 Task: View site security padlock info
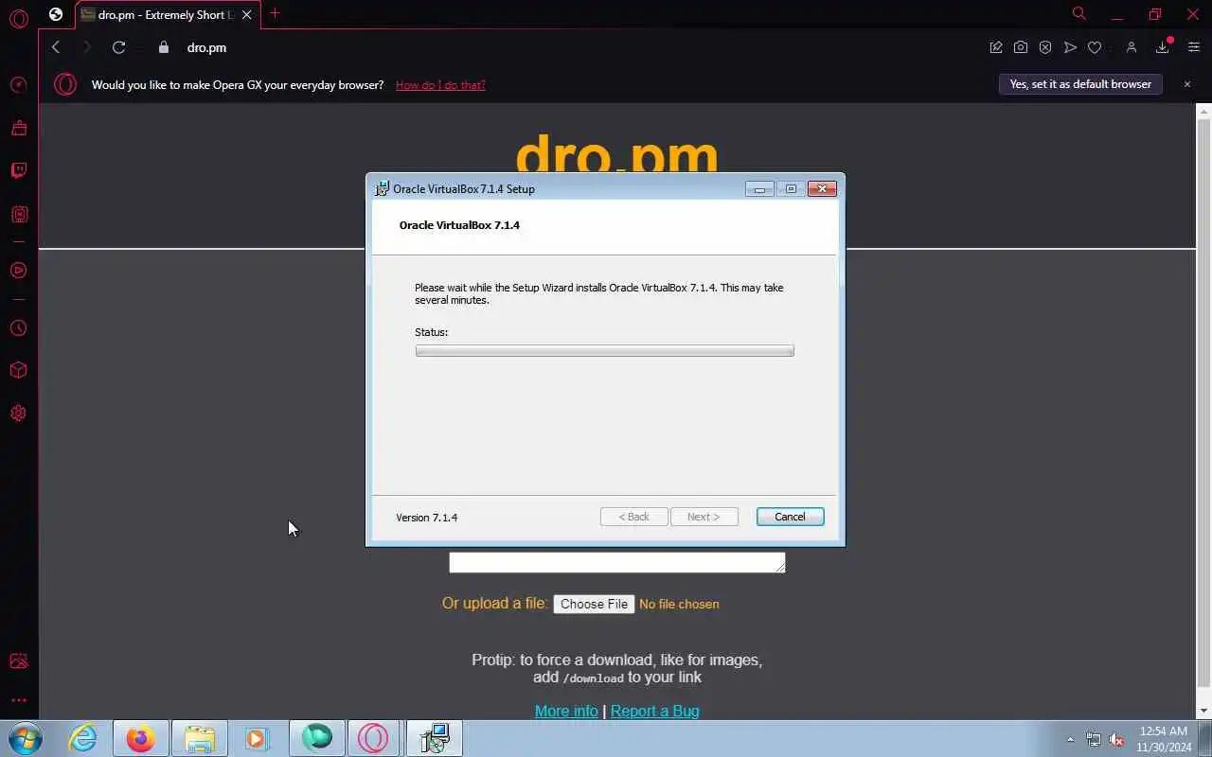163,47
